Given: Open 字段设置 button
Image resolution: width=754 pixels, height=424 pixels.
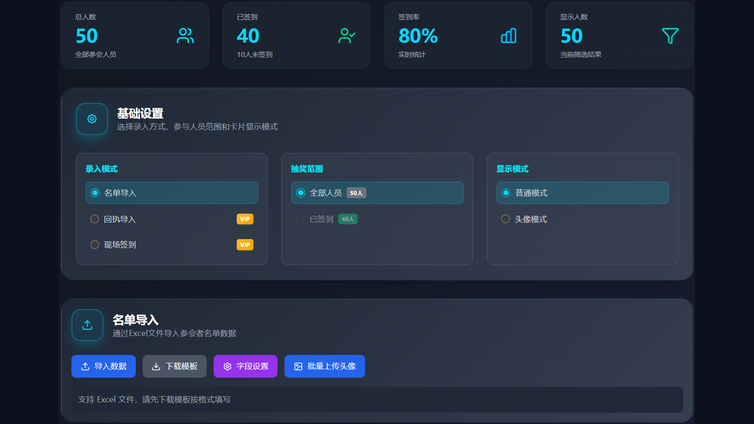Looking at the screenshot, I should click(x=246, y=366).
